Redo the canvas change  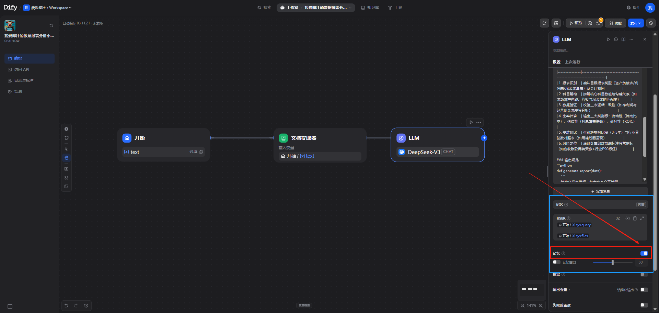point(76,305)
